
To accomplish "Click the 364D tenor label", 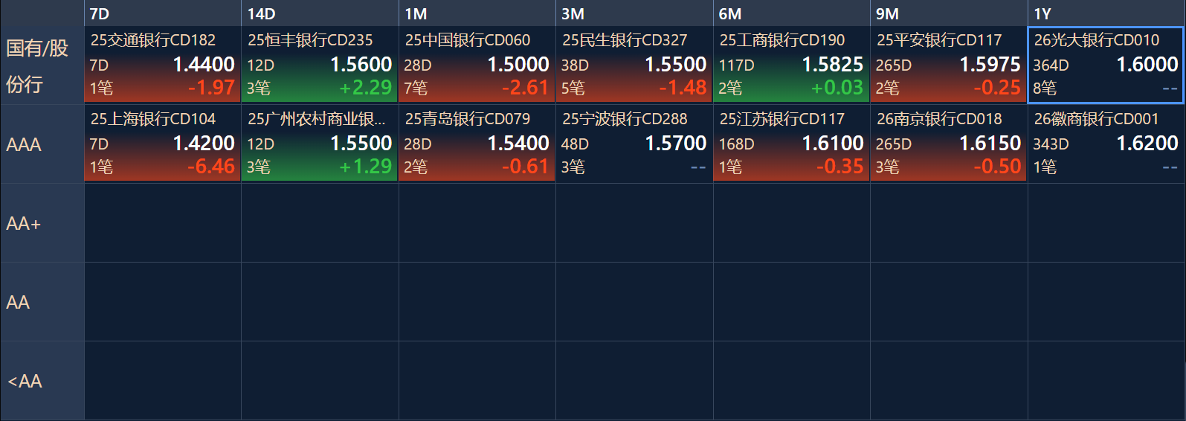I will pos(1051,65).
